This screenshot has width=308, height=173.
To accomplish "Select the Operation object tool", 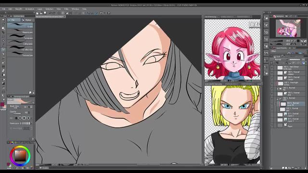I will coord(3,28).
